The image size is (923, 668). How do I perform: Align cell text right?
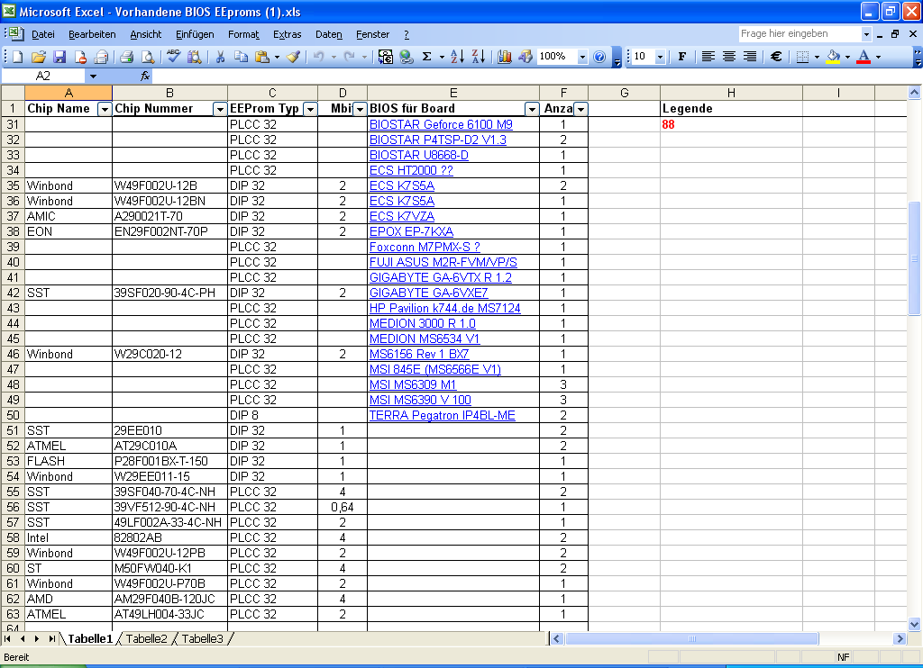coord(750,57)
